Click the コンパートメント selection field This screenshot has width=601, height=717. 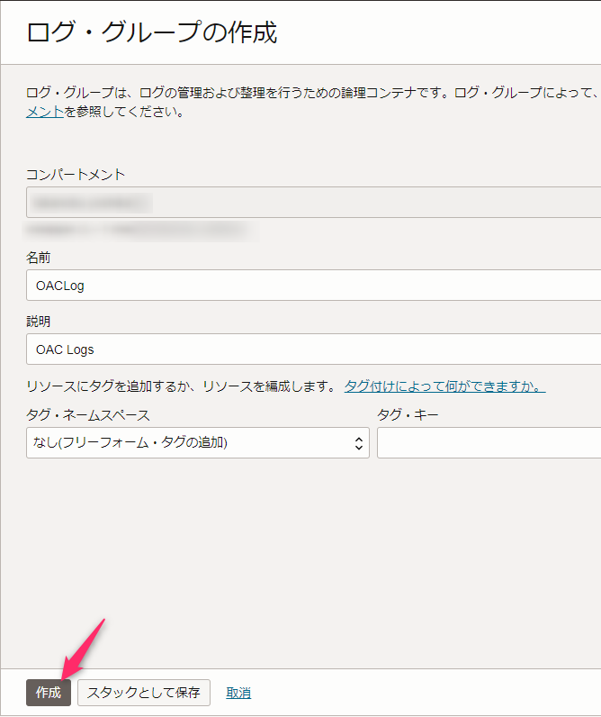coord(314,202)
